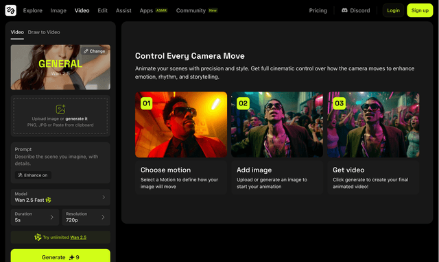Click the Discord logo icon

point(344,10)
